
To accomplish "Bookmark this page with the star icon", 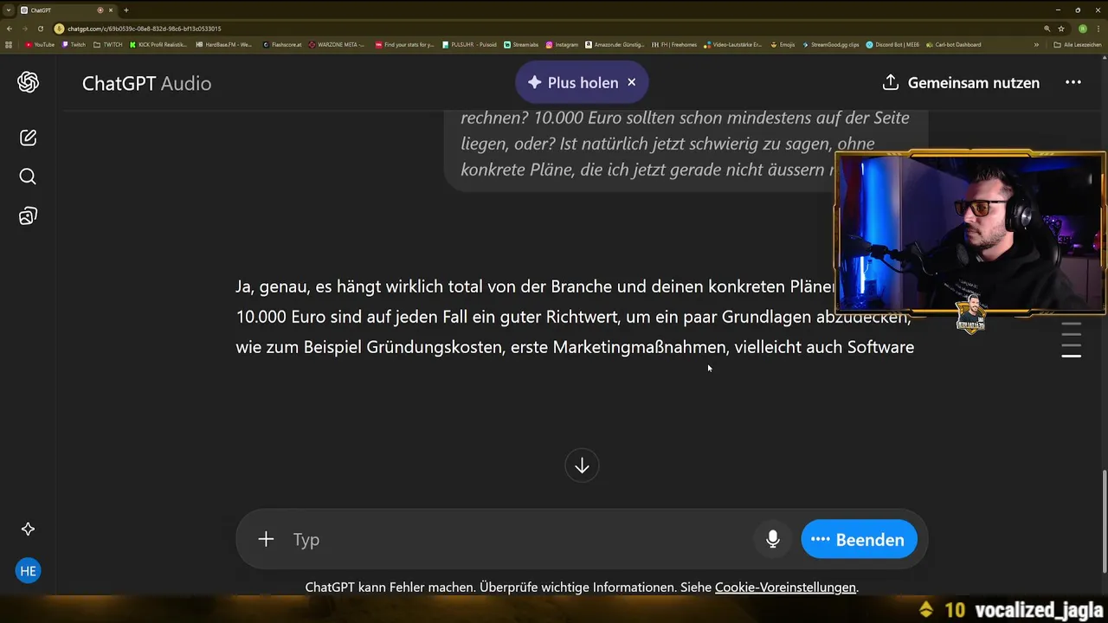I will tap(1061, 29).
